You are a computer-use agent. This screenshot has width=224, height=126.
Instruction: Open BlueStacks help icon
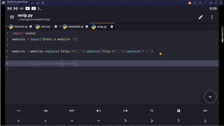[x=195, y=3]
